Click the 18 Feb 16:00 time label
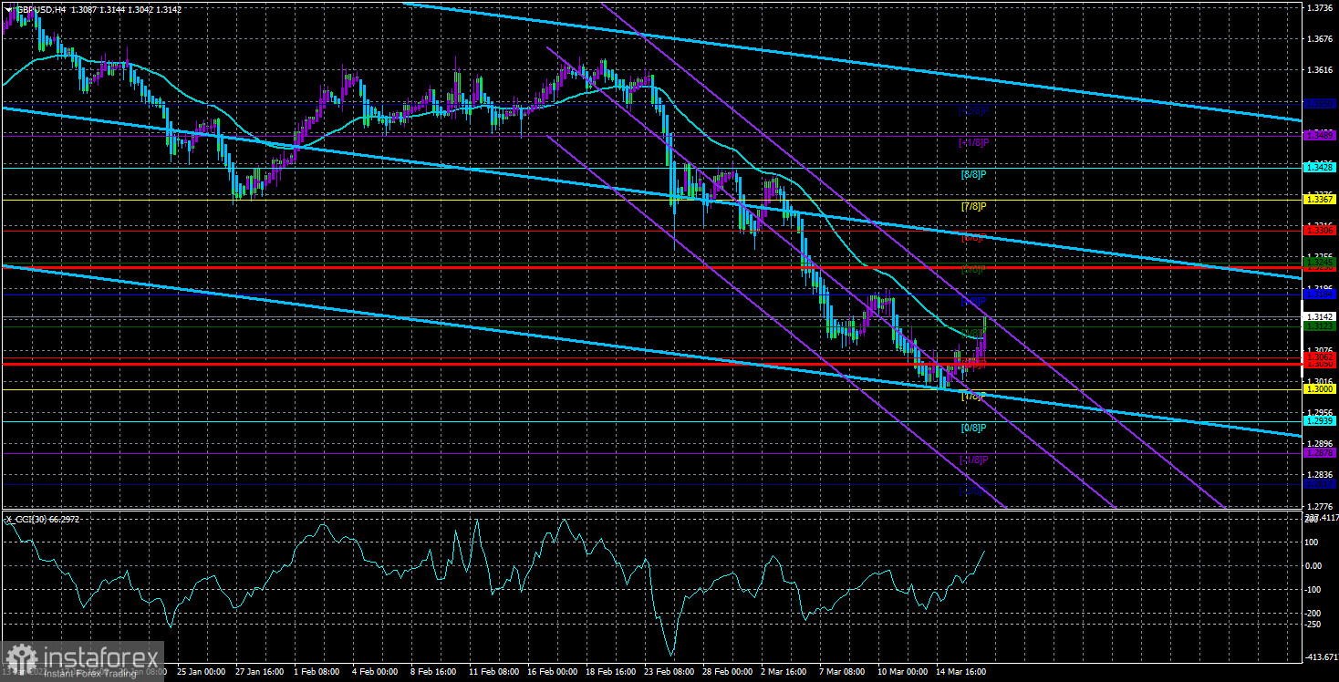 coord(611,672)
